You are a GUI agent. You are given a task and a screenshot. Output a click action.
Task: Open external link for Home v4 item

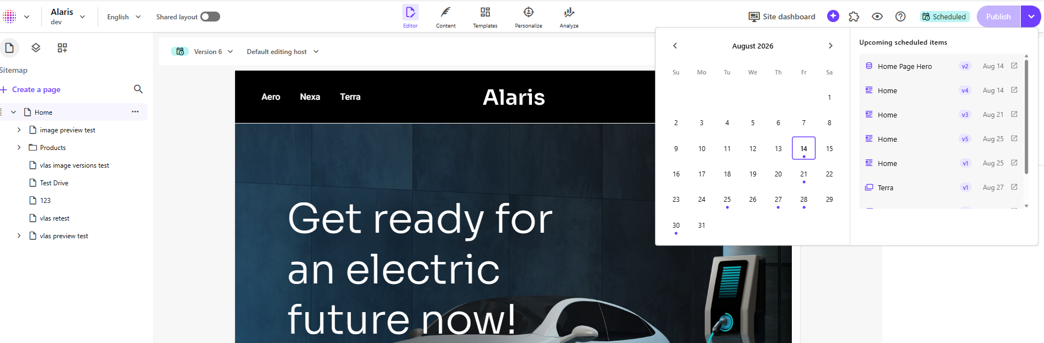click(1014, 90)
